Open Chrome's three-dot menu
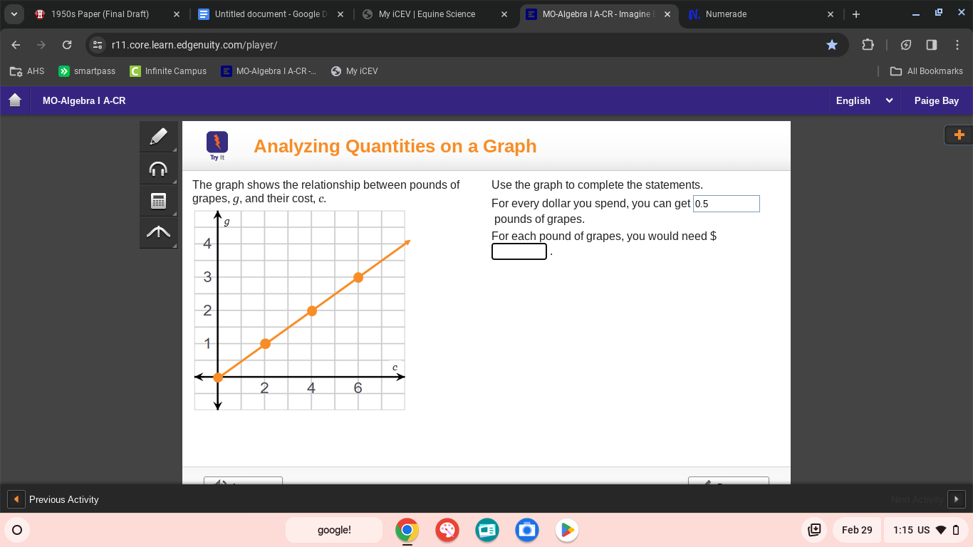Viewport: 973px width, 547px height. (x=958, y=44)
